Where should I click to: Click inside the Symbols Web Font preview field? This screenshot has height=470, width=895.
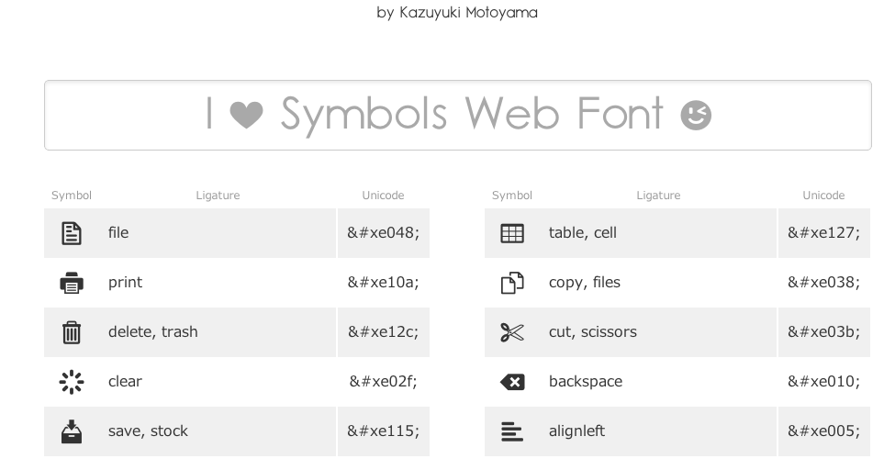tap(458, 116)
